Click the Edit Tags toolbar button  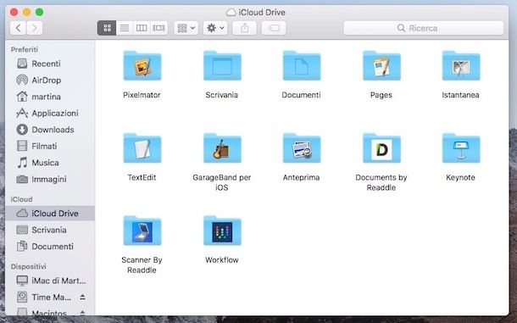pyautogui.click(x=274, y=28)
